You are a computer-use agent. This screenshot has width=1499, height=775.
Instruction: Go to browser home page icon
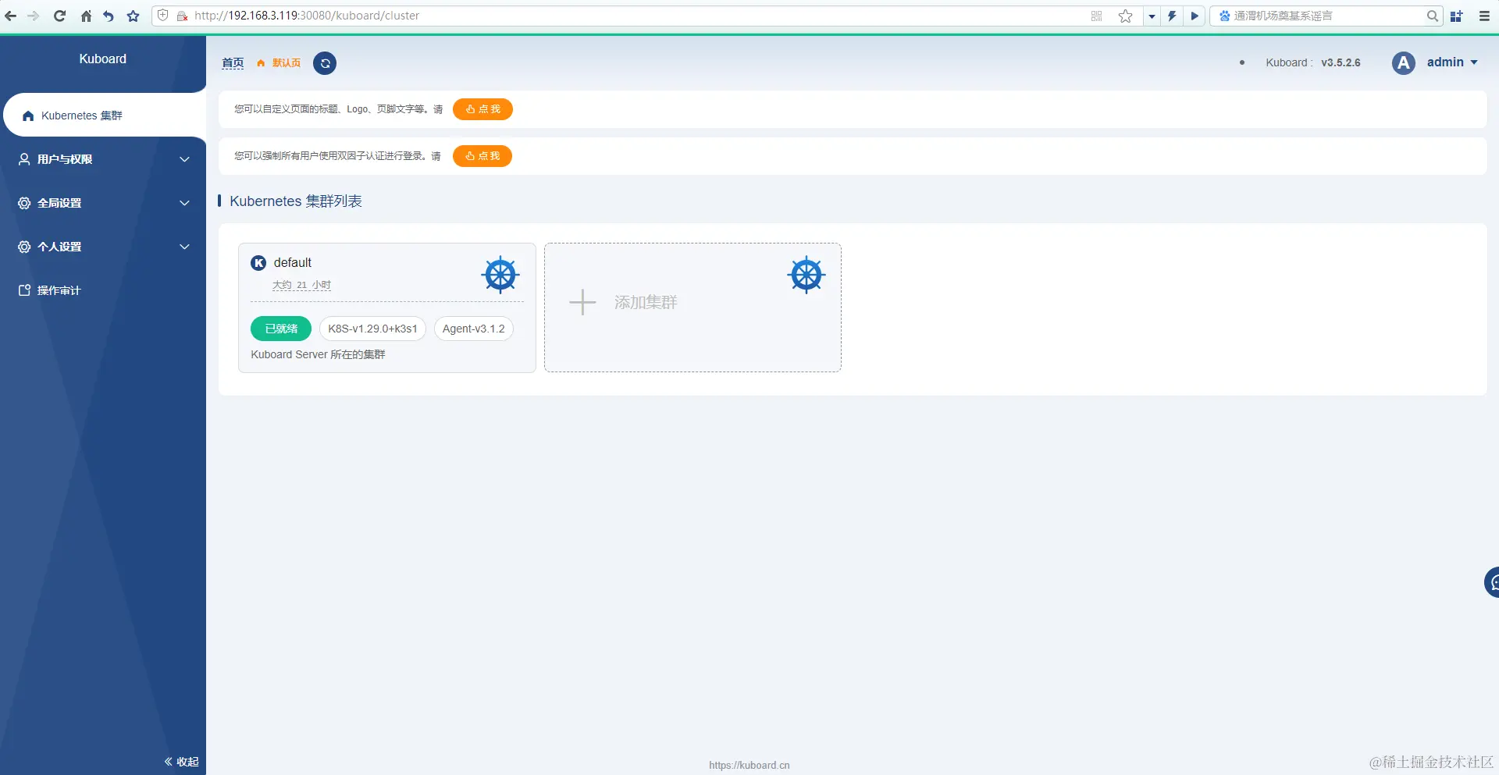tap(86, 16)
